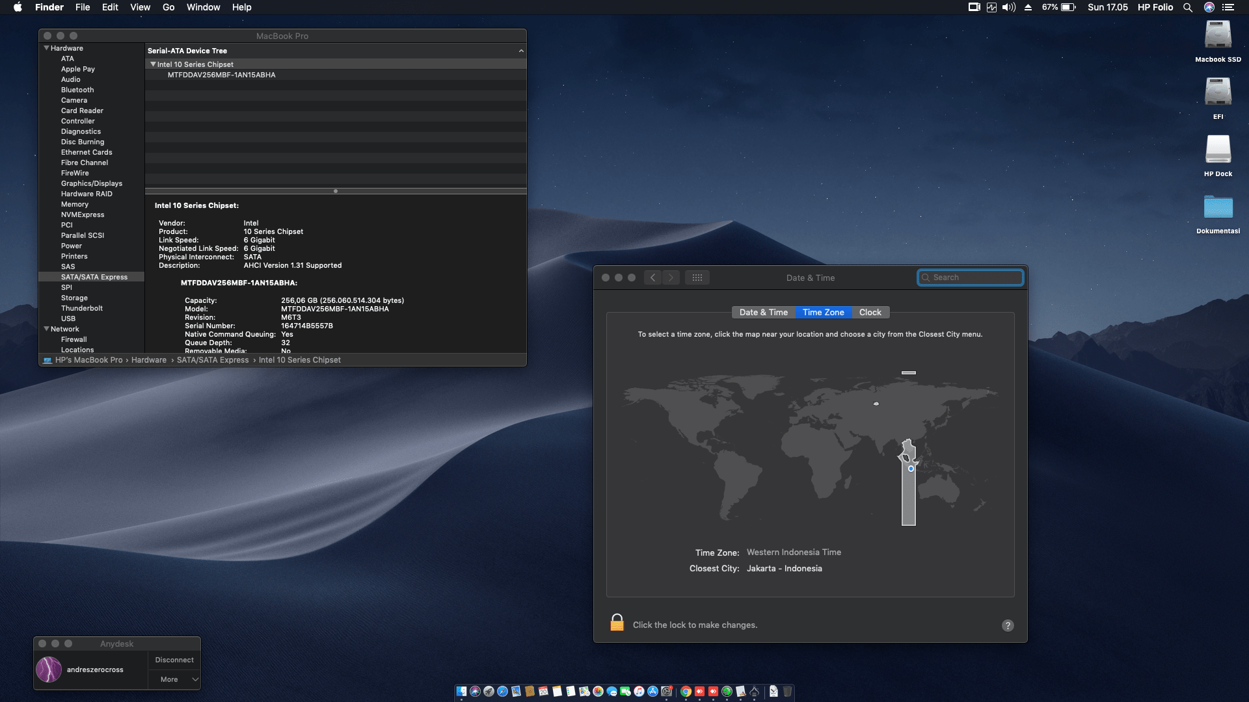
Task: Click the pane divider handle in System Information
Action: click(x=335, y=191)
